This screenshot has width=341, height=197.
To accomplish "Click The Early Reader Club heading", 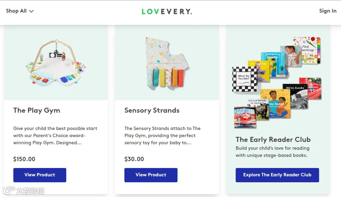I will coord(273,140).
